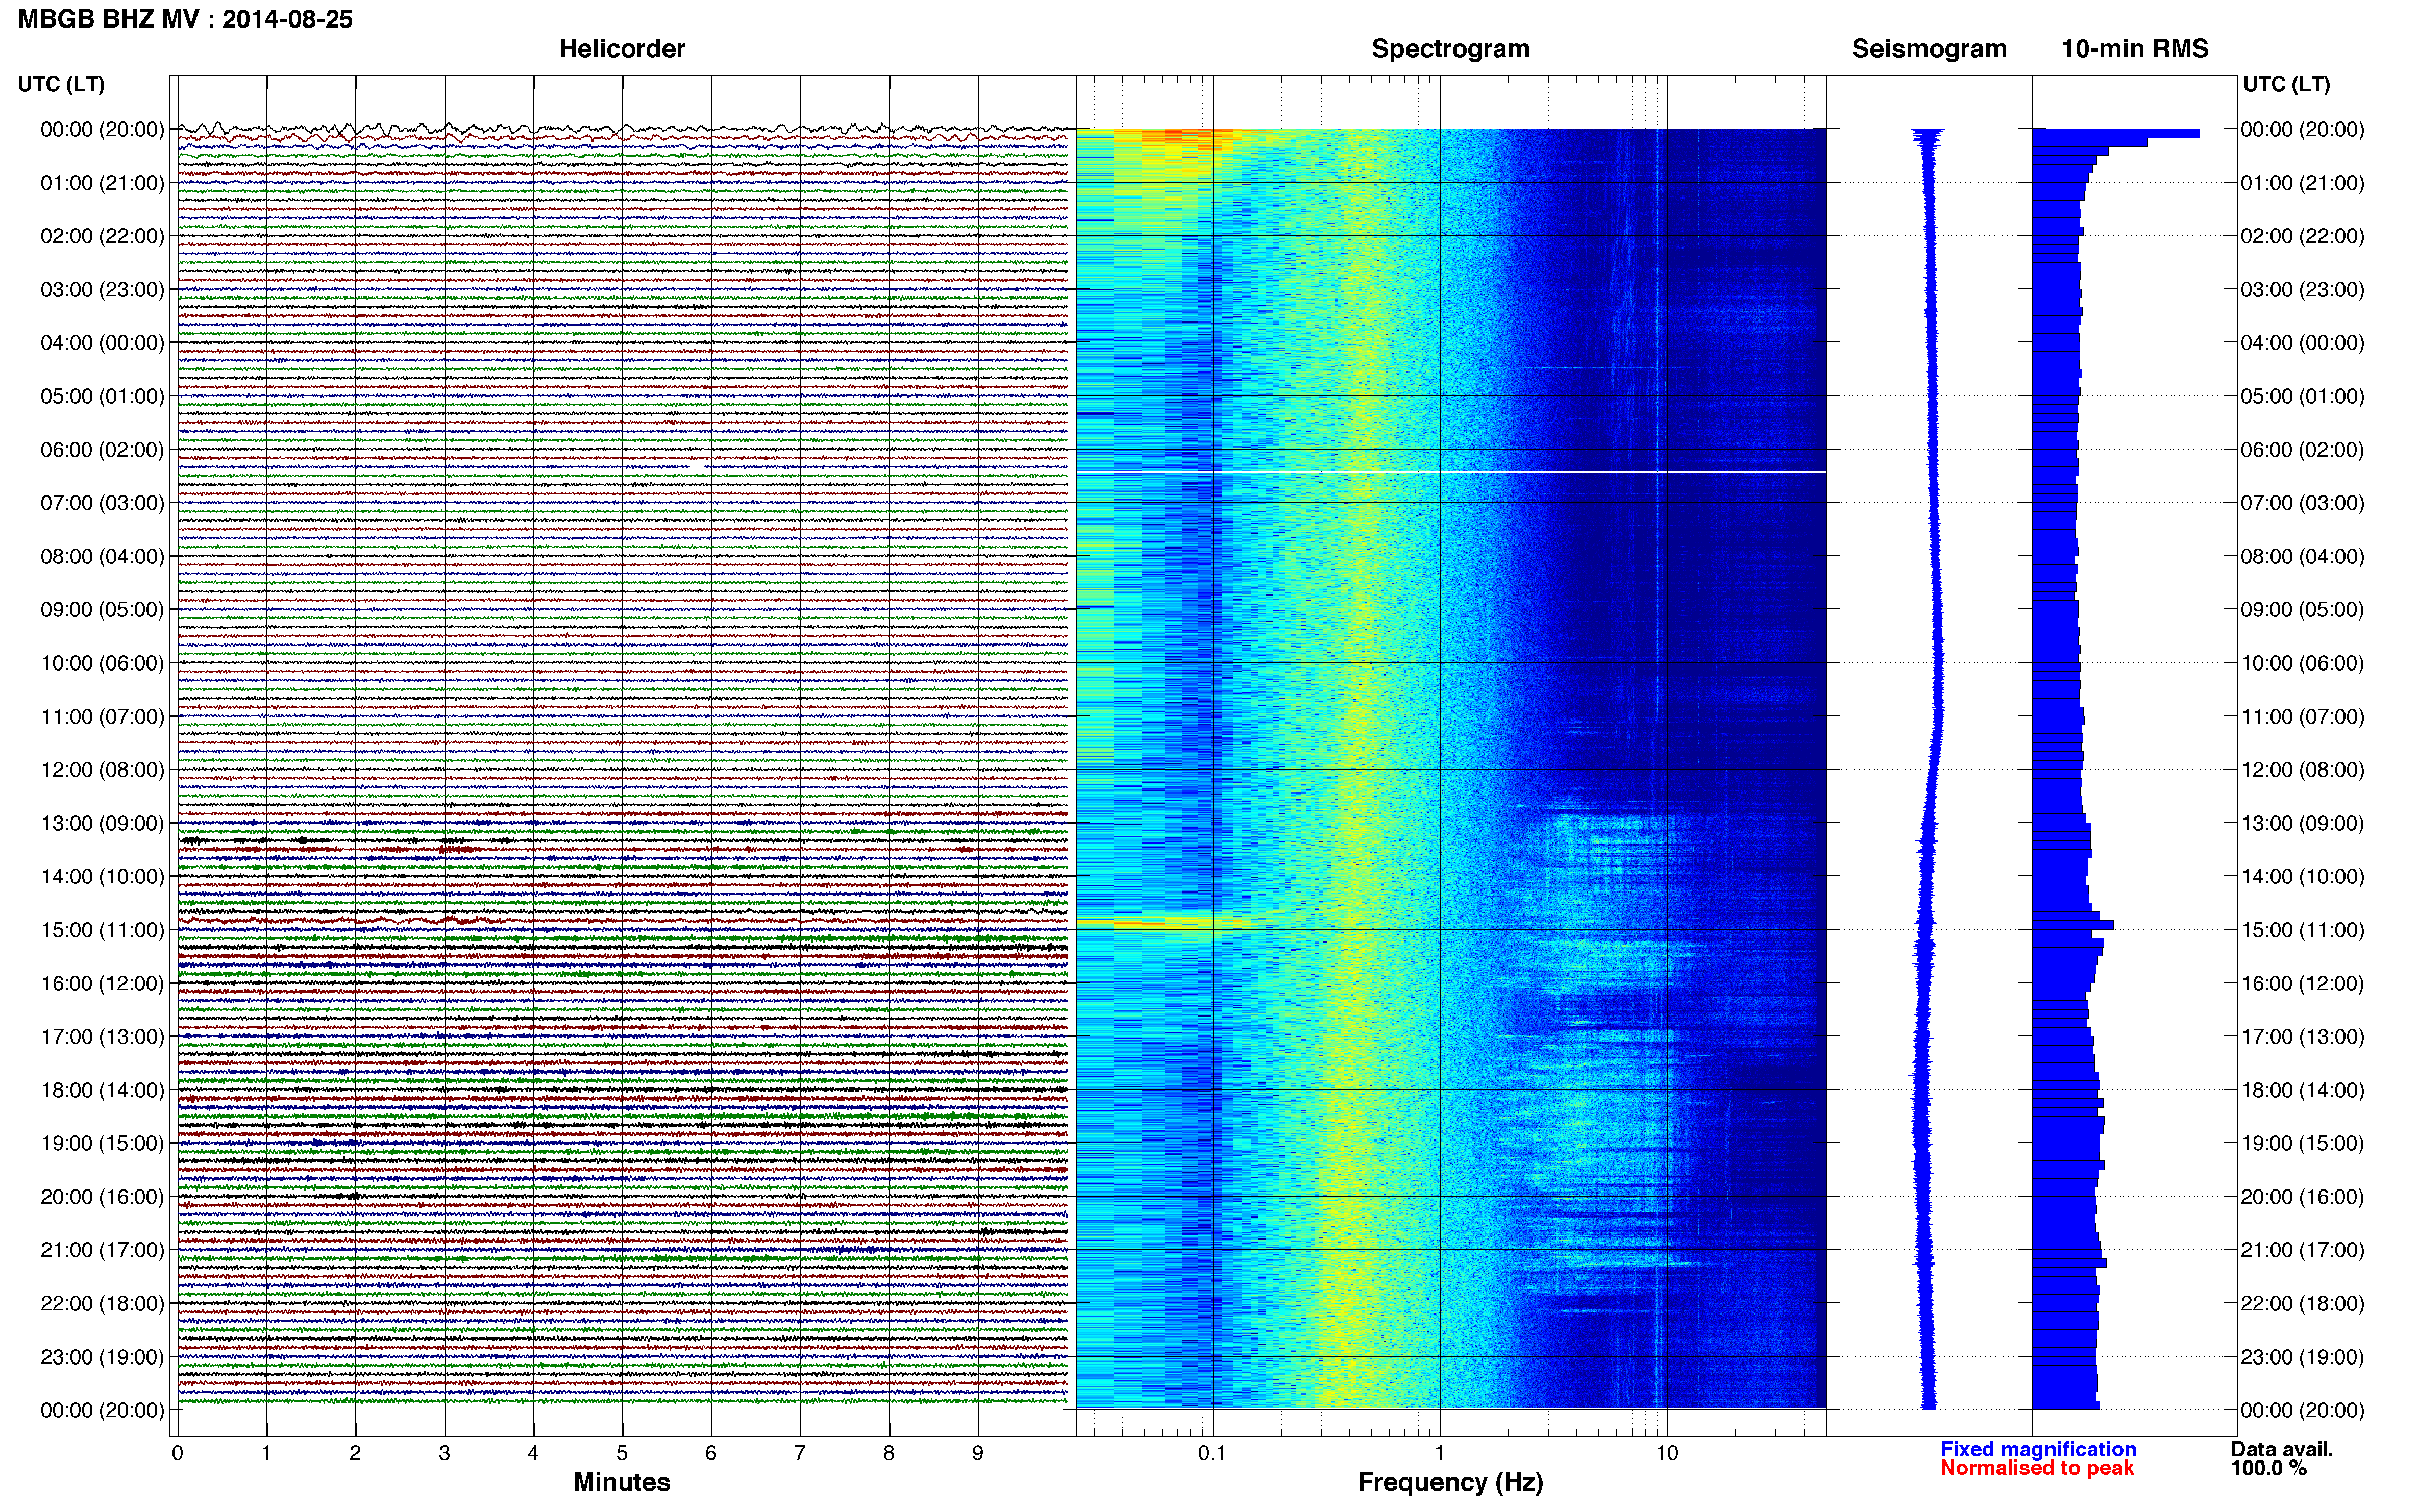Click 14:00 (10:00) label right of the RMS panel

click(2302, 877)
